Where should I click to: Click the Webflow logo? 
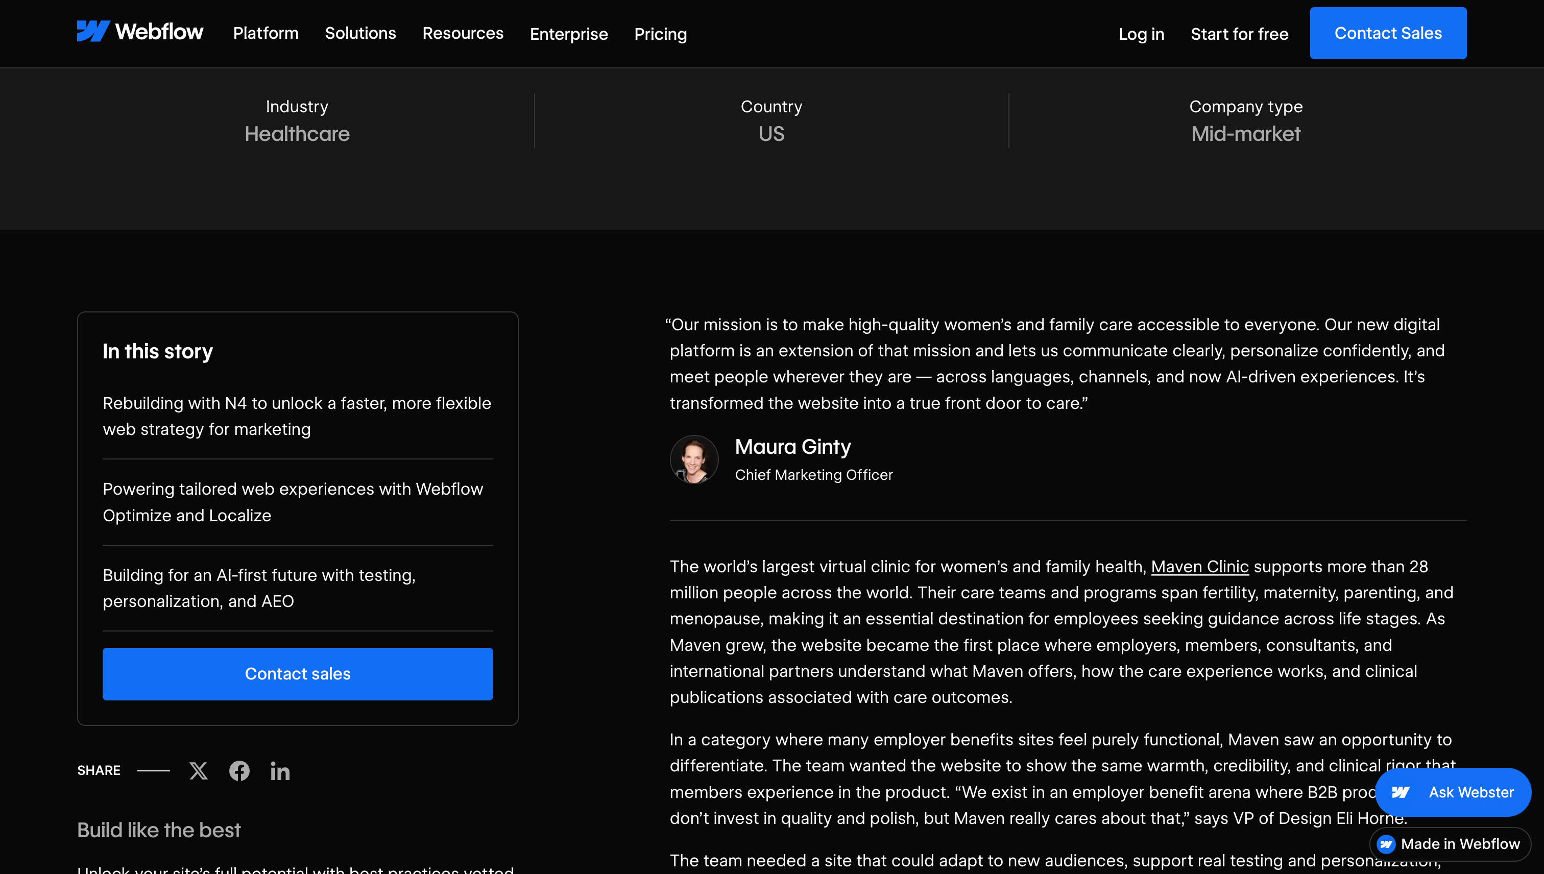coord(140,32)
